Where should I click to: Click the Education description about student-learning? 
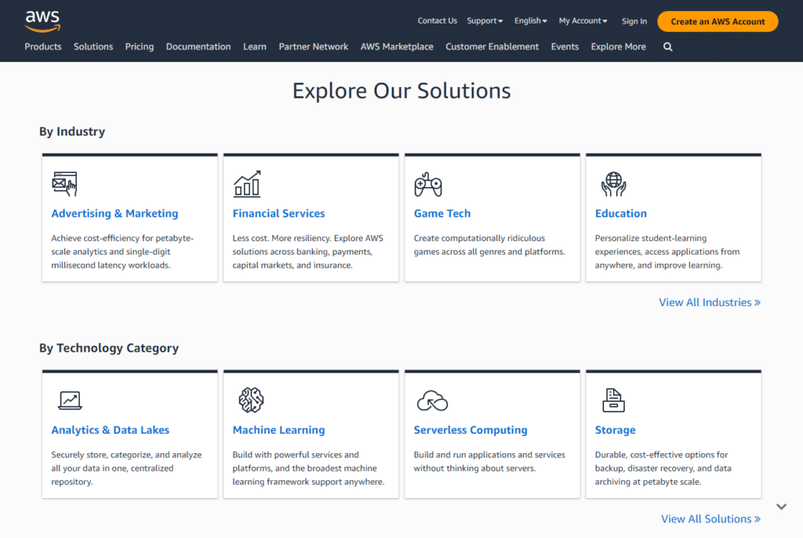click(x=667, y=251)
